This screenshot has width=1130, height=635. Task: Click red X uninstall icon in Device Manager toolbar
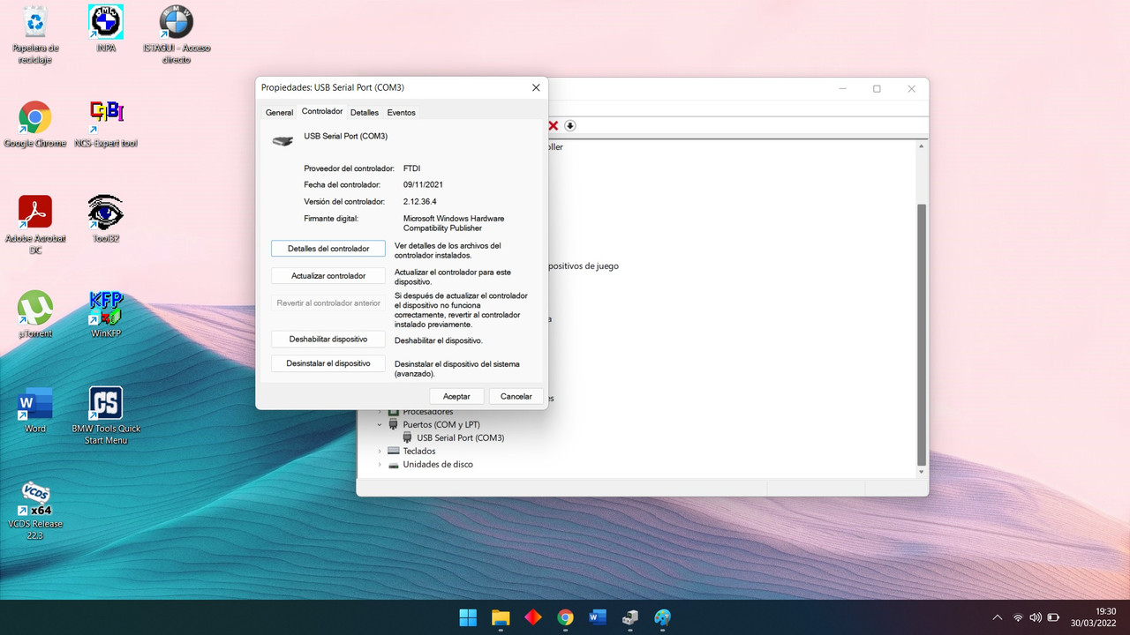click(x=554, y=126)
